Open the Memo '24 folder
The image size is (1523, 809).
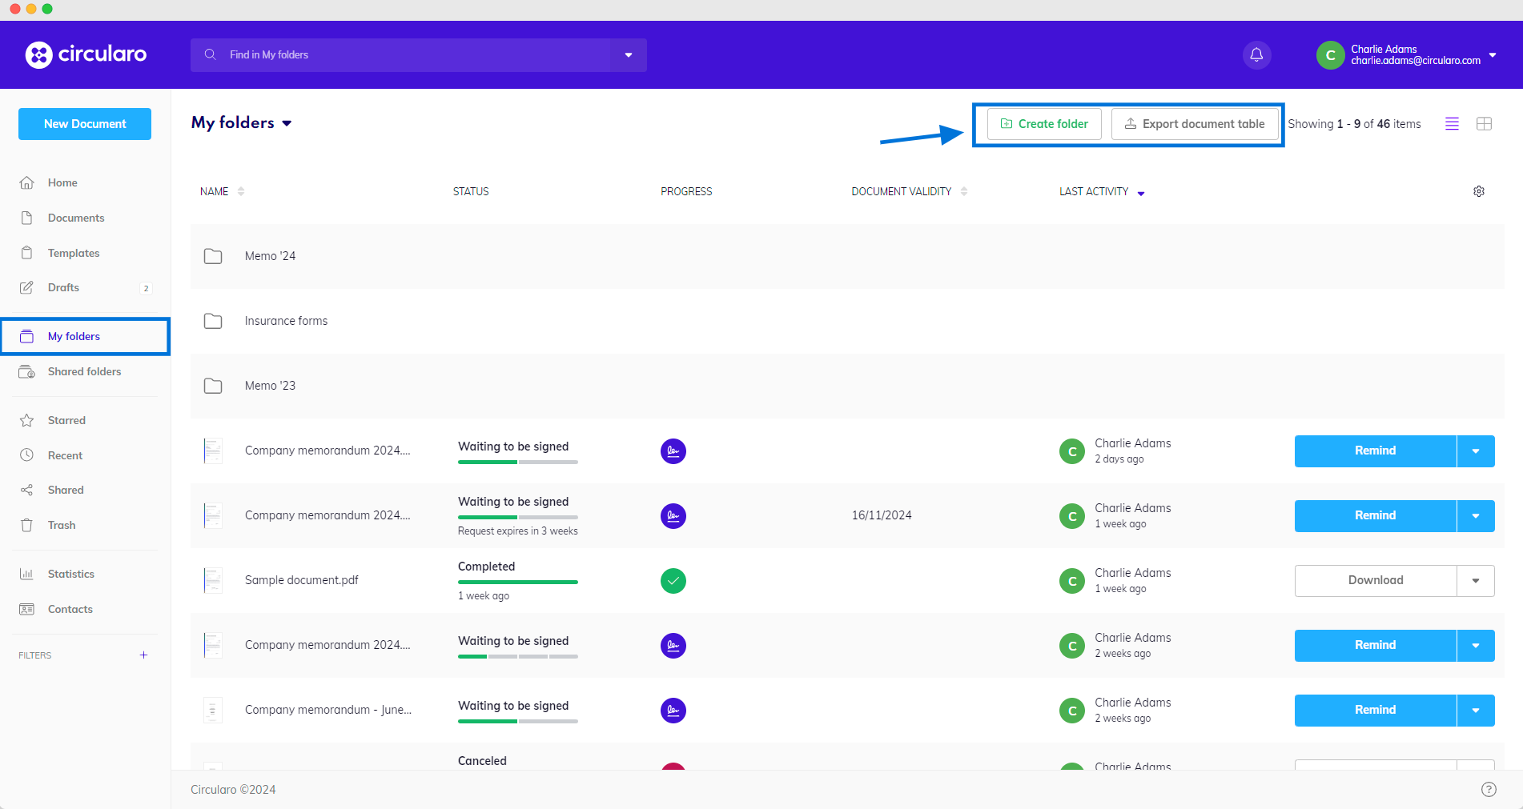[x=270, y=256]
